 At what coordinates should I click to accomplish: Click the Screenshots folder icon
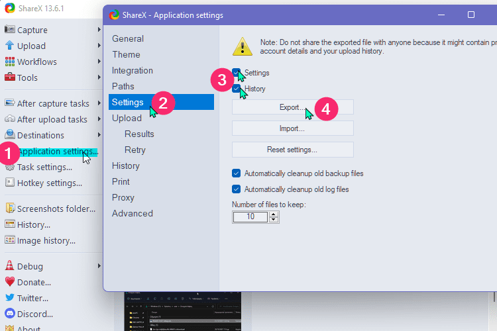click(10, 208)
